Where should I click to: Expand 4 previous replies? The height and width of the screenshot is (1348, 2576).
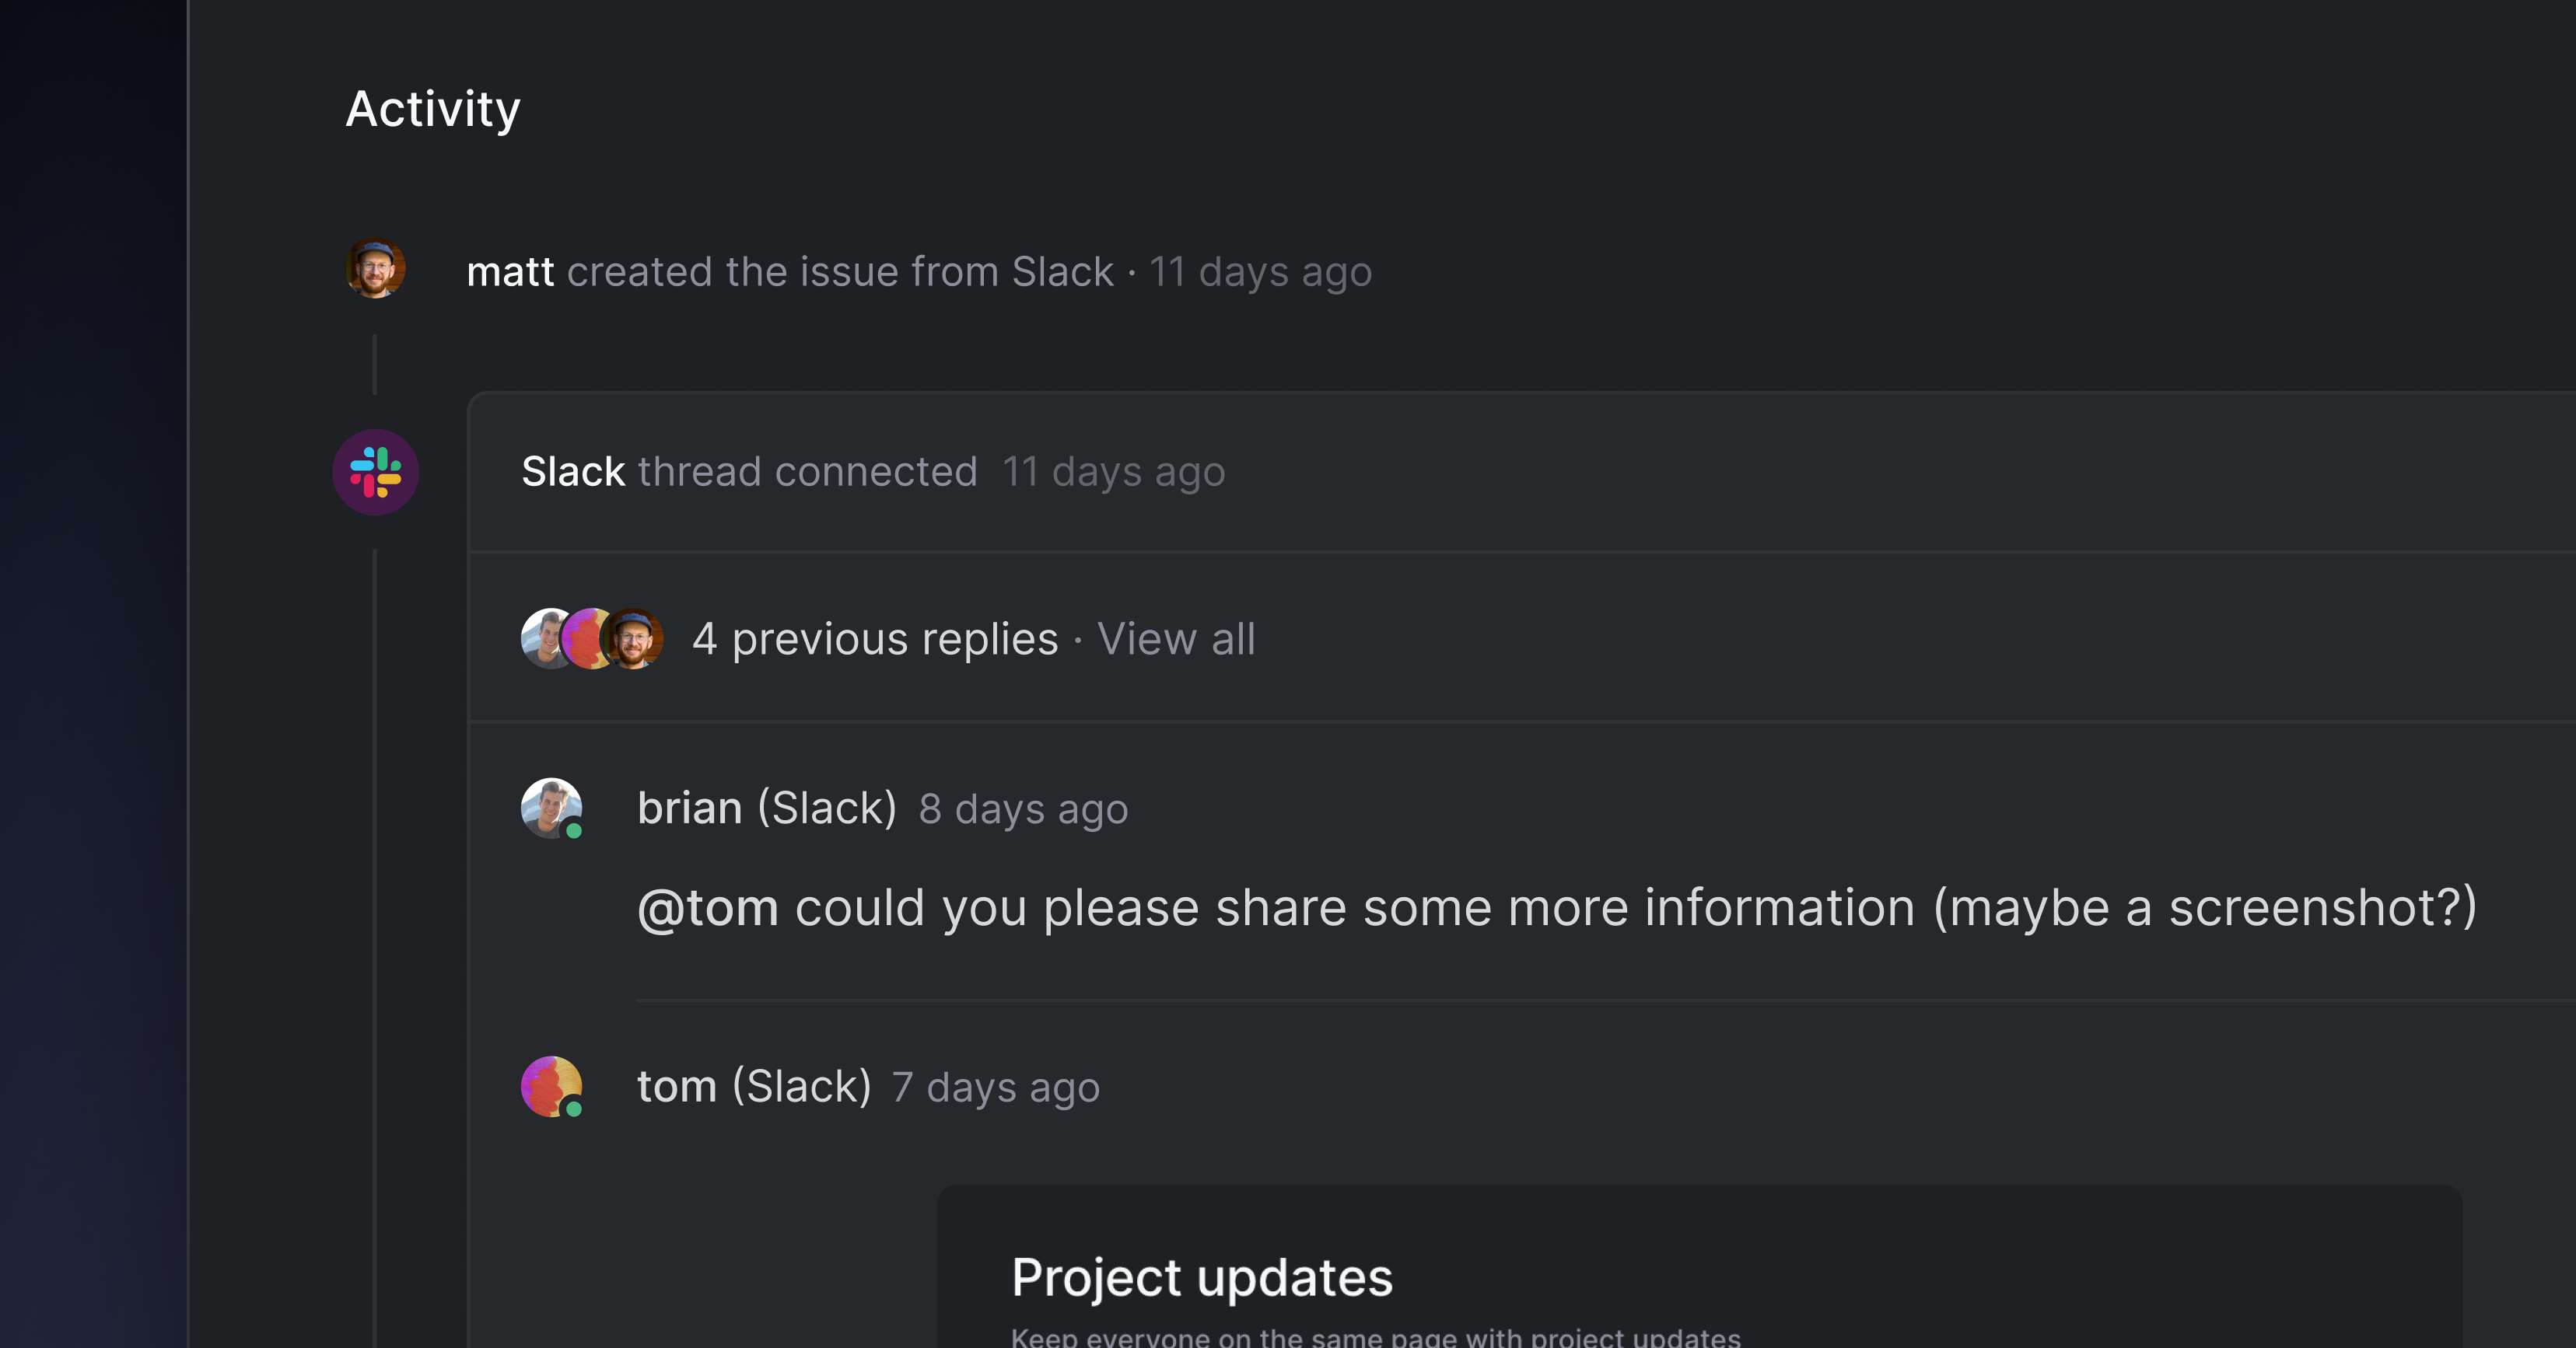875,640
